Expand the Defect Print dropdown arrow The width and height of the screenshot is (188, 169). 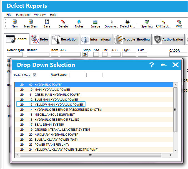tap(137, 23)
